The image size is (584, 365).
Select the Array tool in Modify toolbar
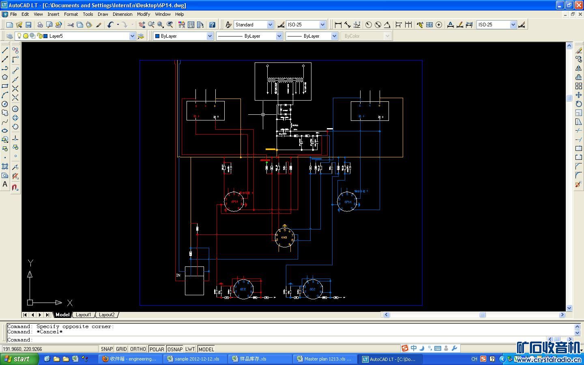pos(579,86)
